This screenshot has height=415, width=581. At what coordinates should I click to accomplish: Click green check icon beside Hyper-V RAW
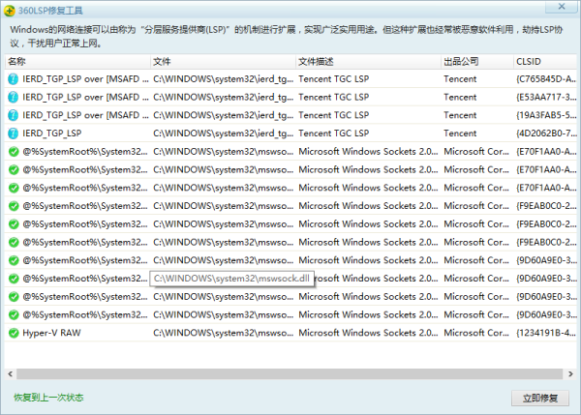click(14, 333)
